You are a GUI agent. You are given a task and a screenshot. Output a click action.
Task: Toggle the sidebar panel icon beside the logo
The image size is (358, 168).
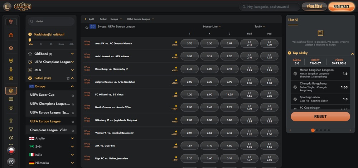tap(8, 7)
